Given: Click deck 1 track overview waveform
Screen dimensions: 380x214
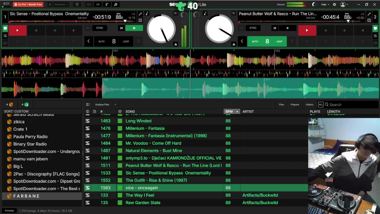Looking at the screenshot, I should pyautogui.click(x=72, y=21).
